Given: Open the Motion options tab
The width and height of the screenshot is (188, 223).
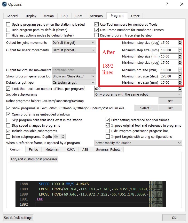Looking at the screenshot, I should coord(49,16).
